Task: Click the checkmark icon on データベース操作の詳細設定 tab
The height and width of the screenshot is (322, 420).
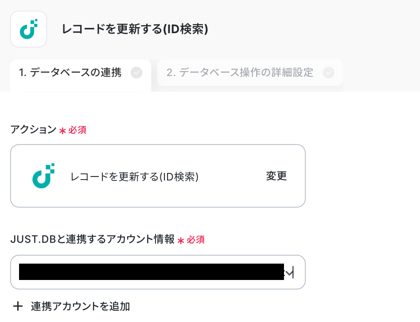Action: pos(328,73)
